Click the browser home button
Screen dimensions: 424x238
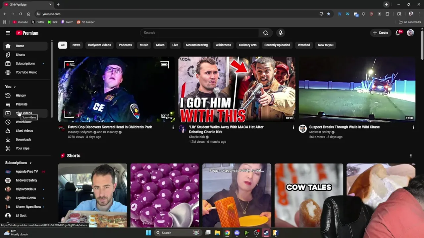28,14
